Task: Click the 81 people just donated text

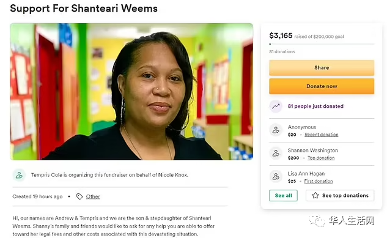Action: 315,106
